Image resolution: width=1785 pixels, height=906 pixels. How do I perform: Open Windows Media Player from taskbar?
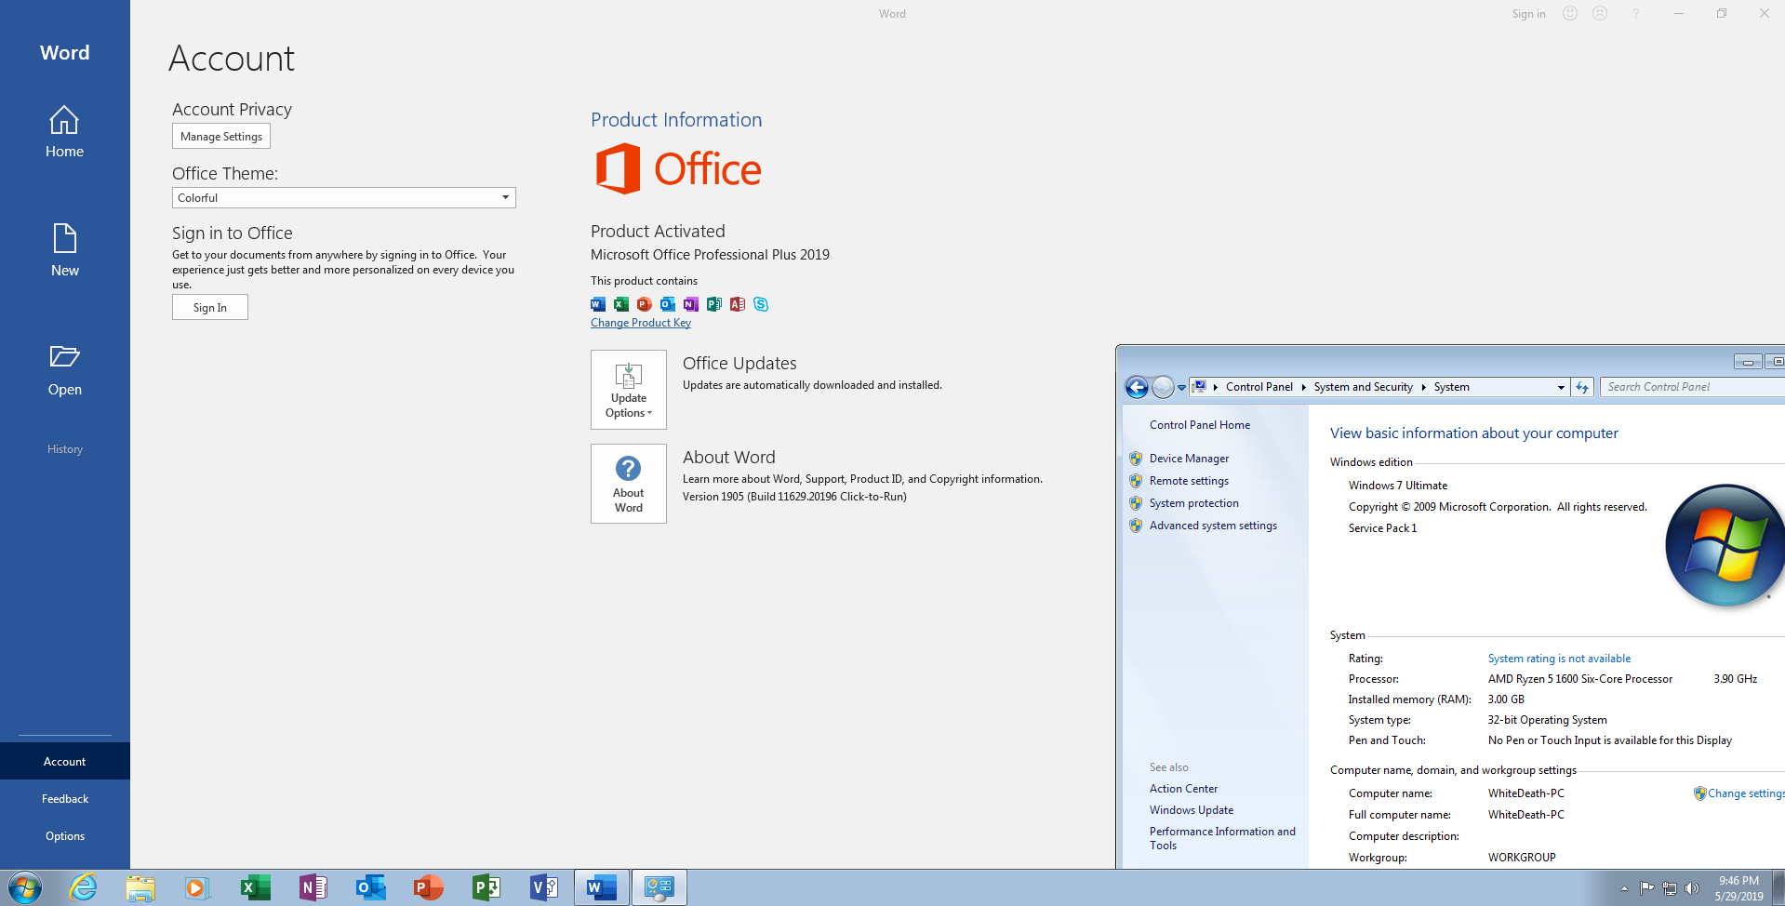tap(197, 887)
